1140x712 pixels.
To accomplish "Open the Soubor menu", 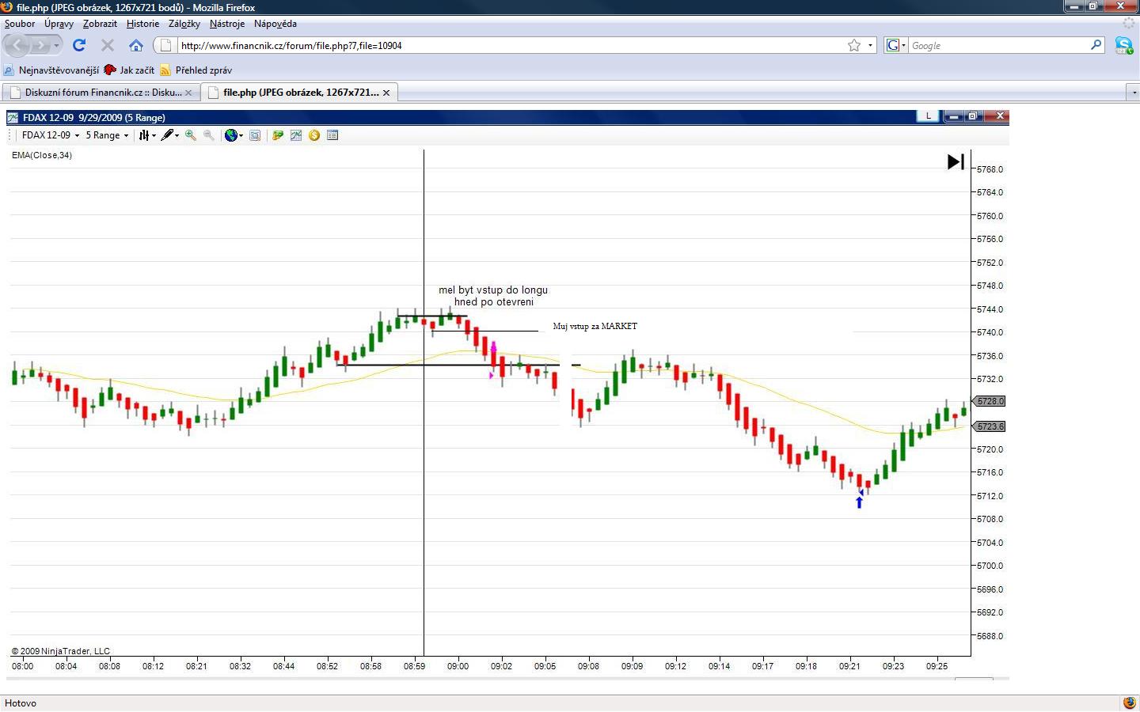I will tap(20, 24).
